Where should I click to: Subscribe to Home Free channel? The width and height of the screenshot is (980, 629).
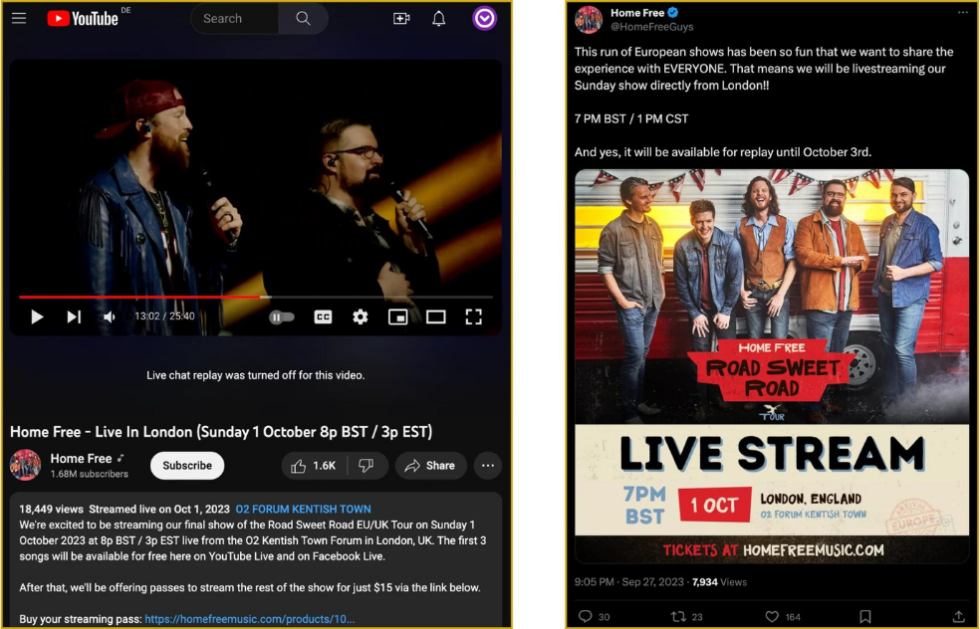pyautogui.click(x=187, y=466)
